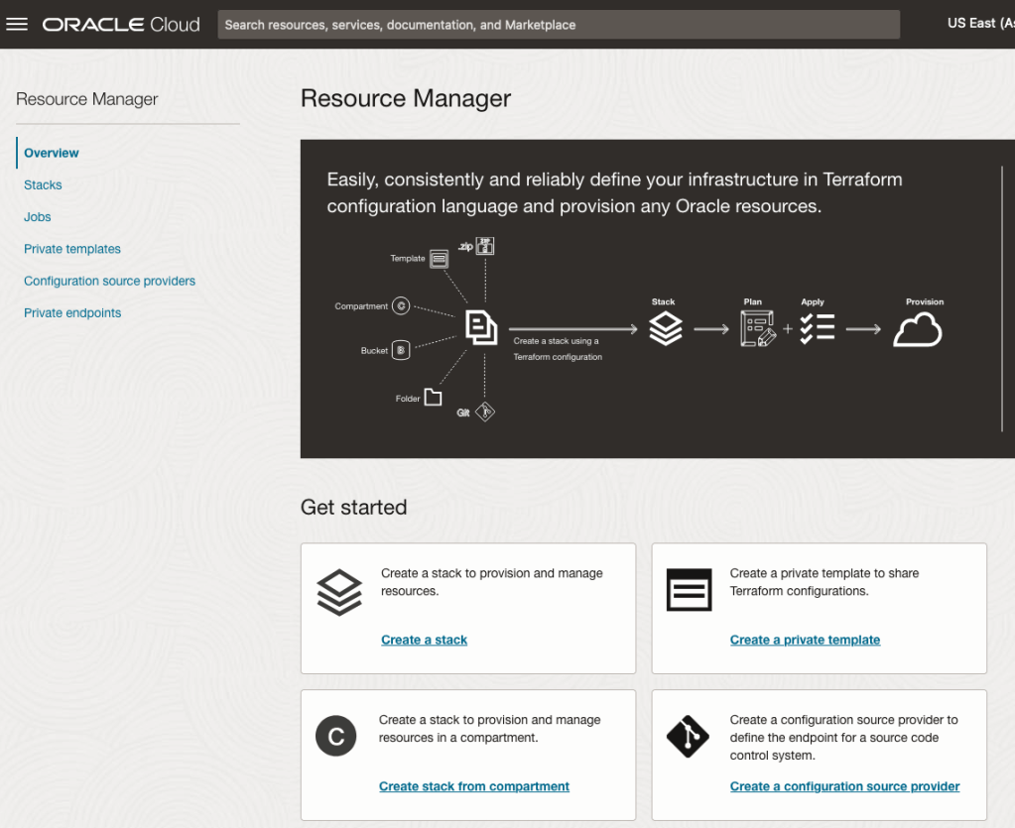Click the Create a stack link
The width and height of the screenshot is (1015, 828).
pos(424,640)
